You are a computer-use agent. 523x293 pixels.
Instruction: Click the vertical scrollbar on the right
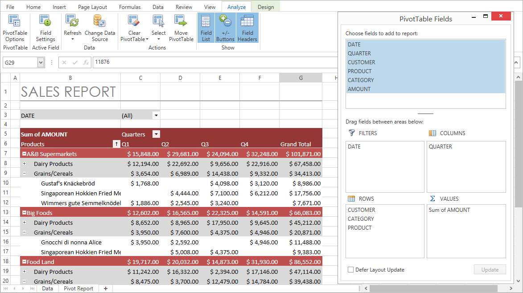[518, 178]
